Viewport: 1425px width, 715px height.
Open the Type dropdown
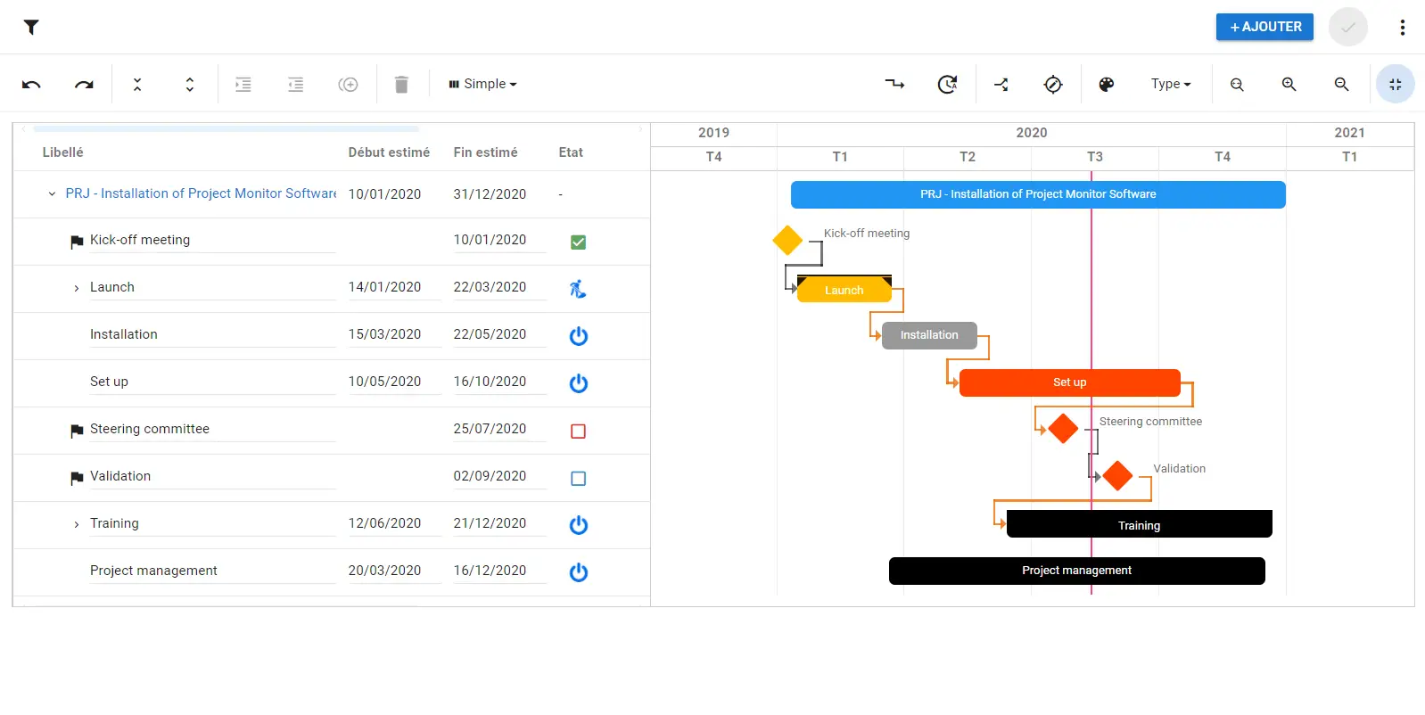click(x=1170, y=84)
